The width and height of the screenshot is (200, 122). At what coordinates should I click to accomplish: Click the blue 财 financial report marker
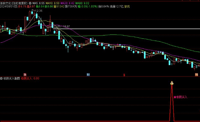click(x=88, y=75)
